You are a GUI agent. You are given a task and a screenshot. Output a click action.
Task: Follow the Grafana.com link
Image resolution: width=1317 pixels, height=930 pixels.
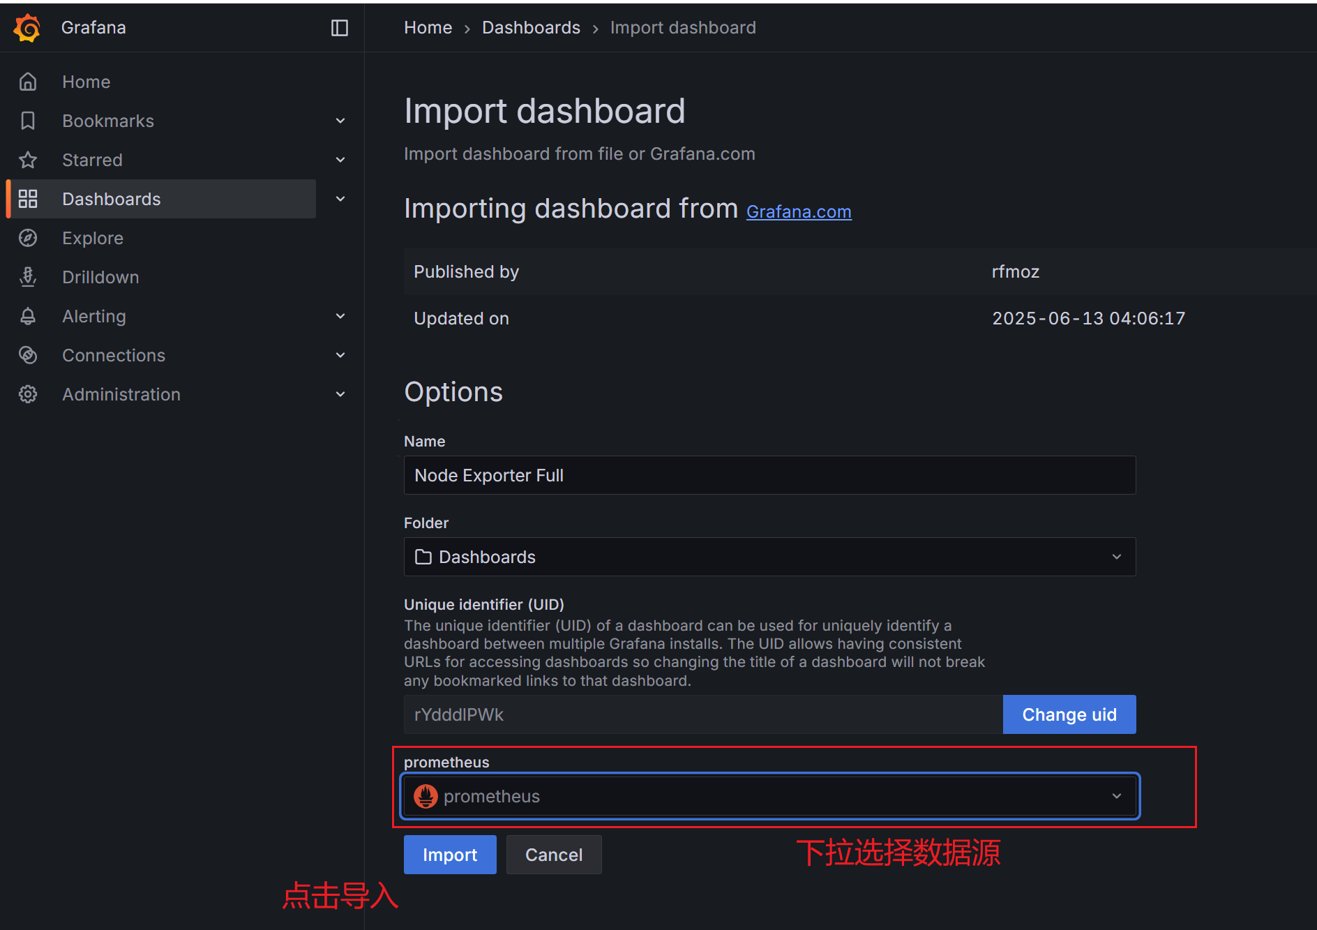click(799, 211)
